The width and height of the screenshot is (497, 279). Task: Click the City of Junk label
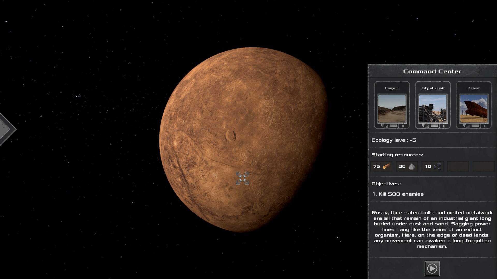tap(433, 88)
